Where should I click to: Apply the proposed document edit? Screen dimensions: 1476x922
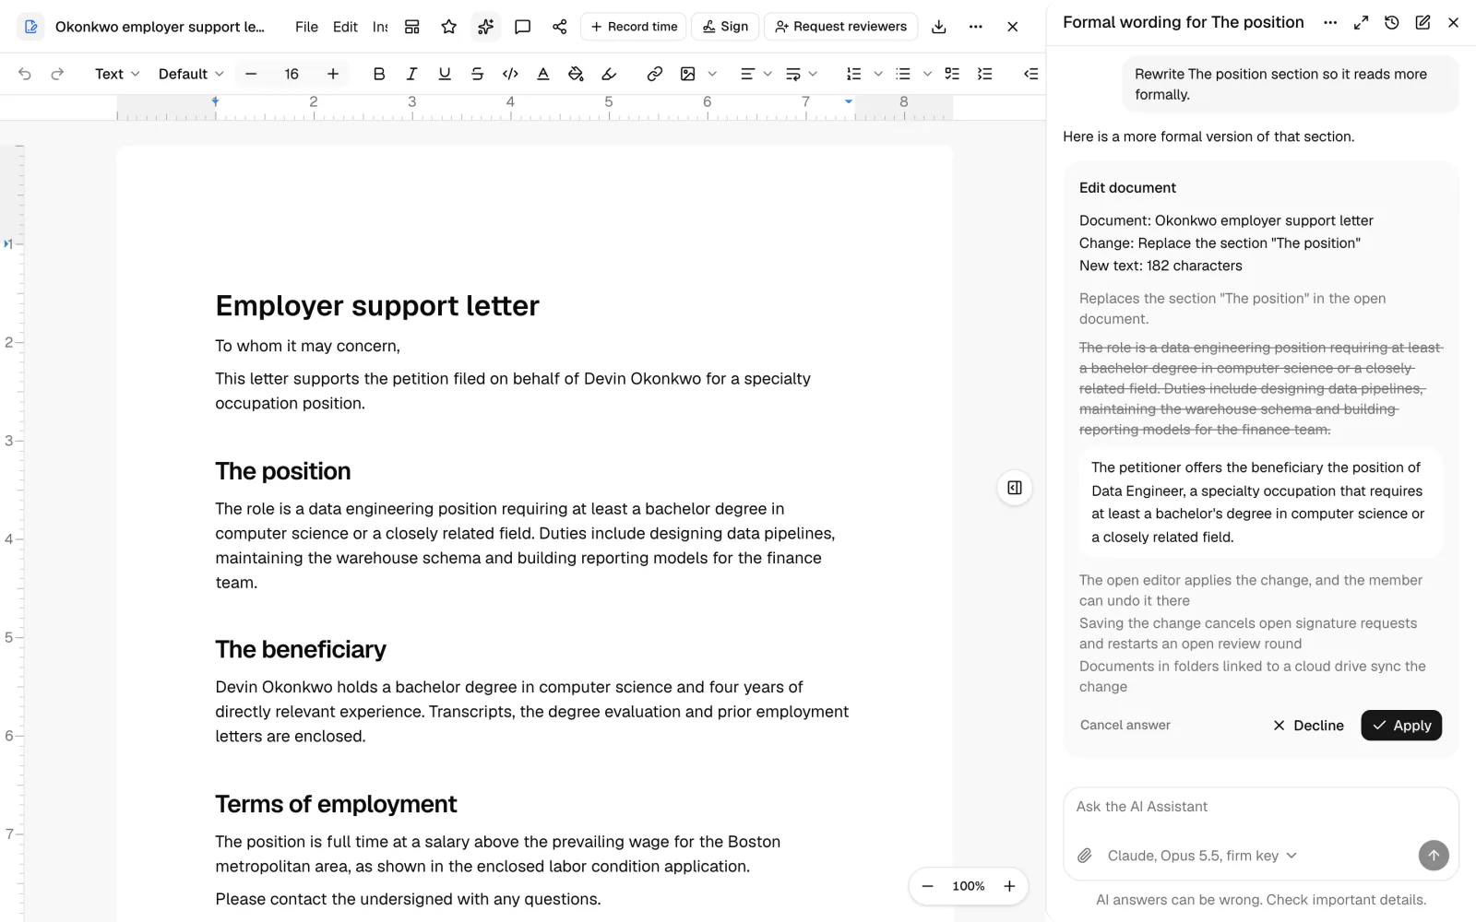[x=1401, y=726]
